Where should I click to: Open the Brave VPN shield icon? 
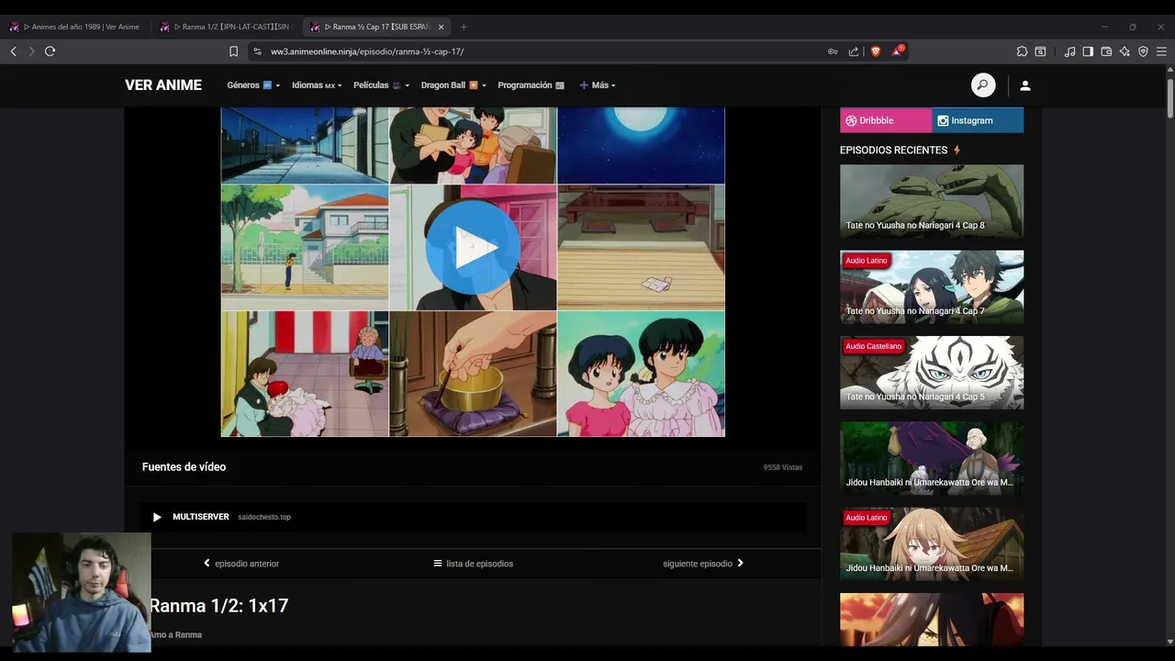pos(1143,51)
